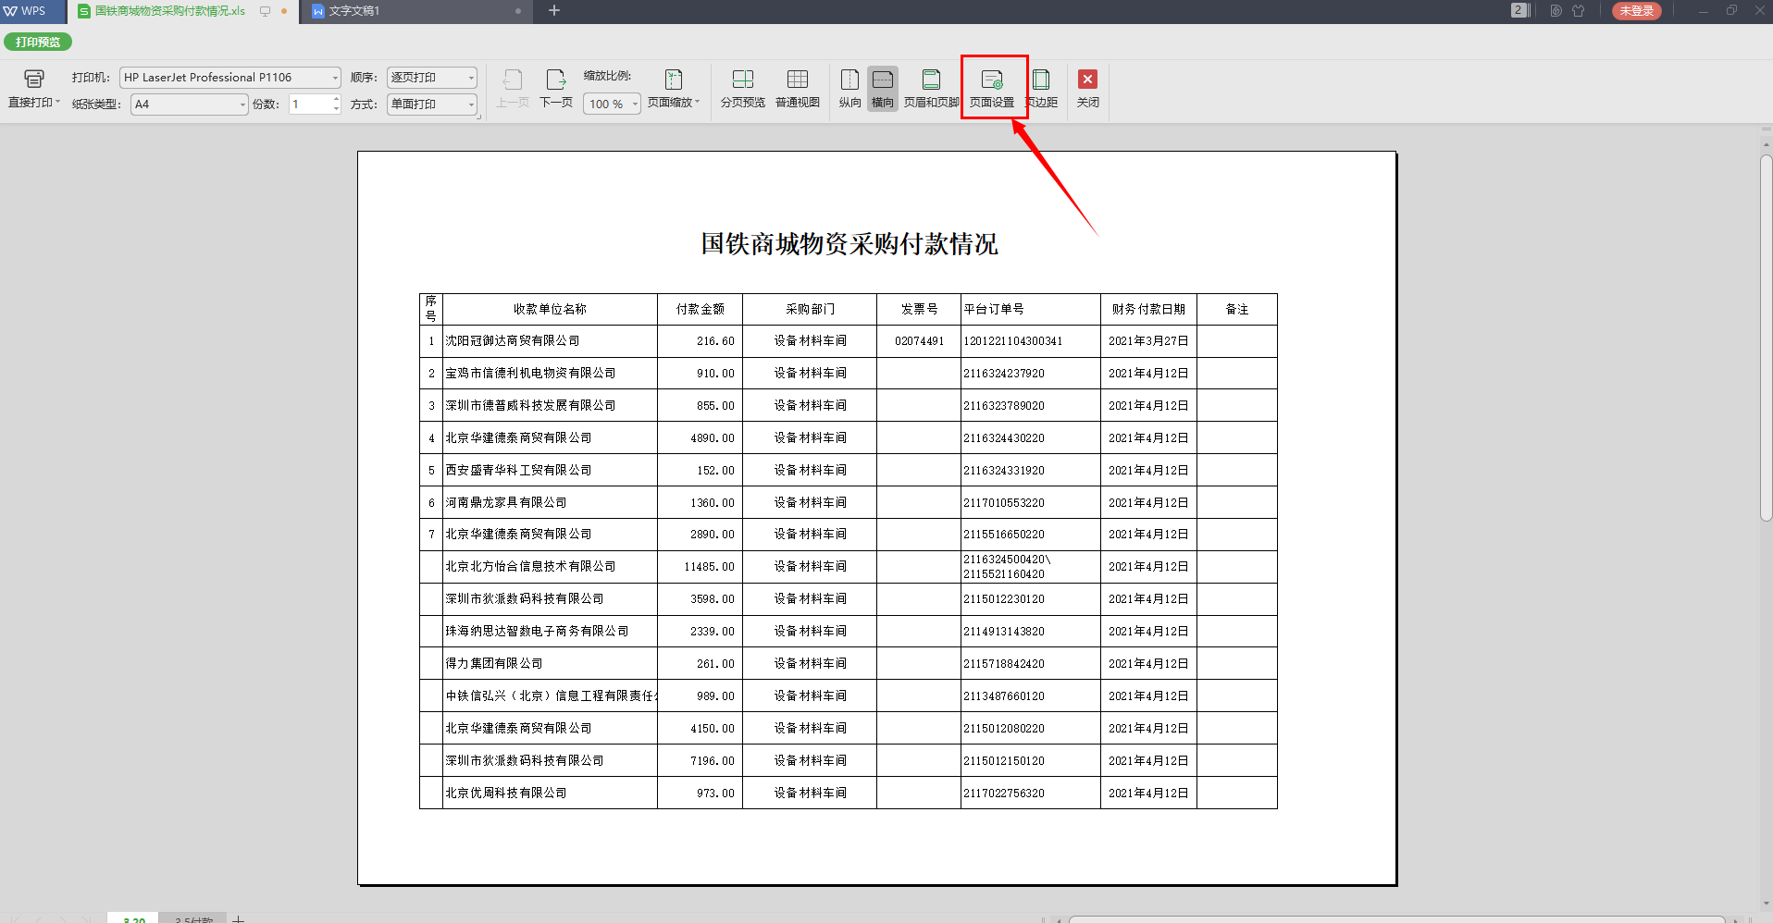Go to next page (下一页)

556,89
